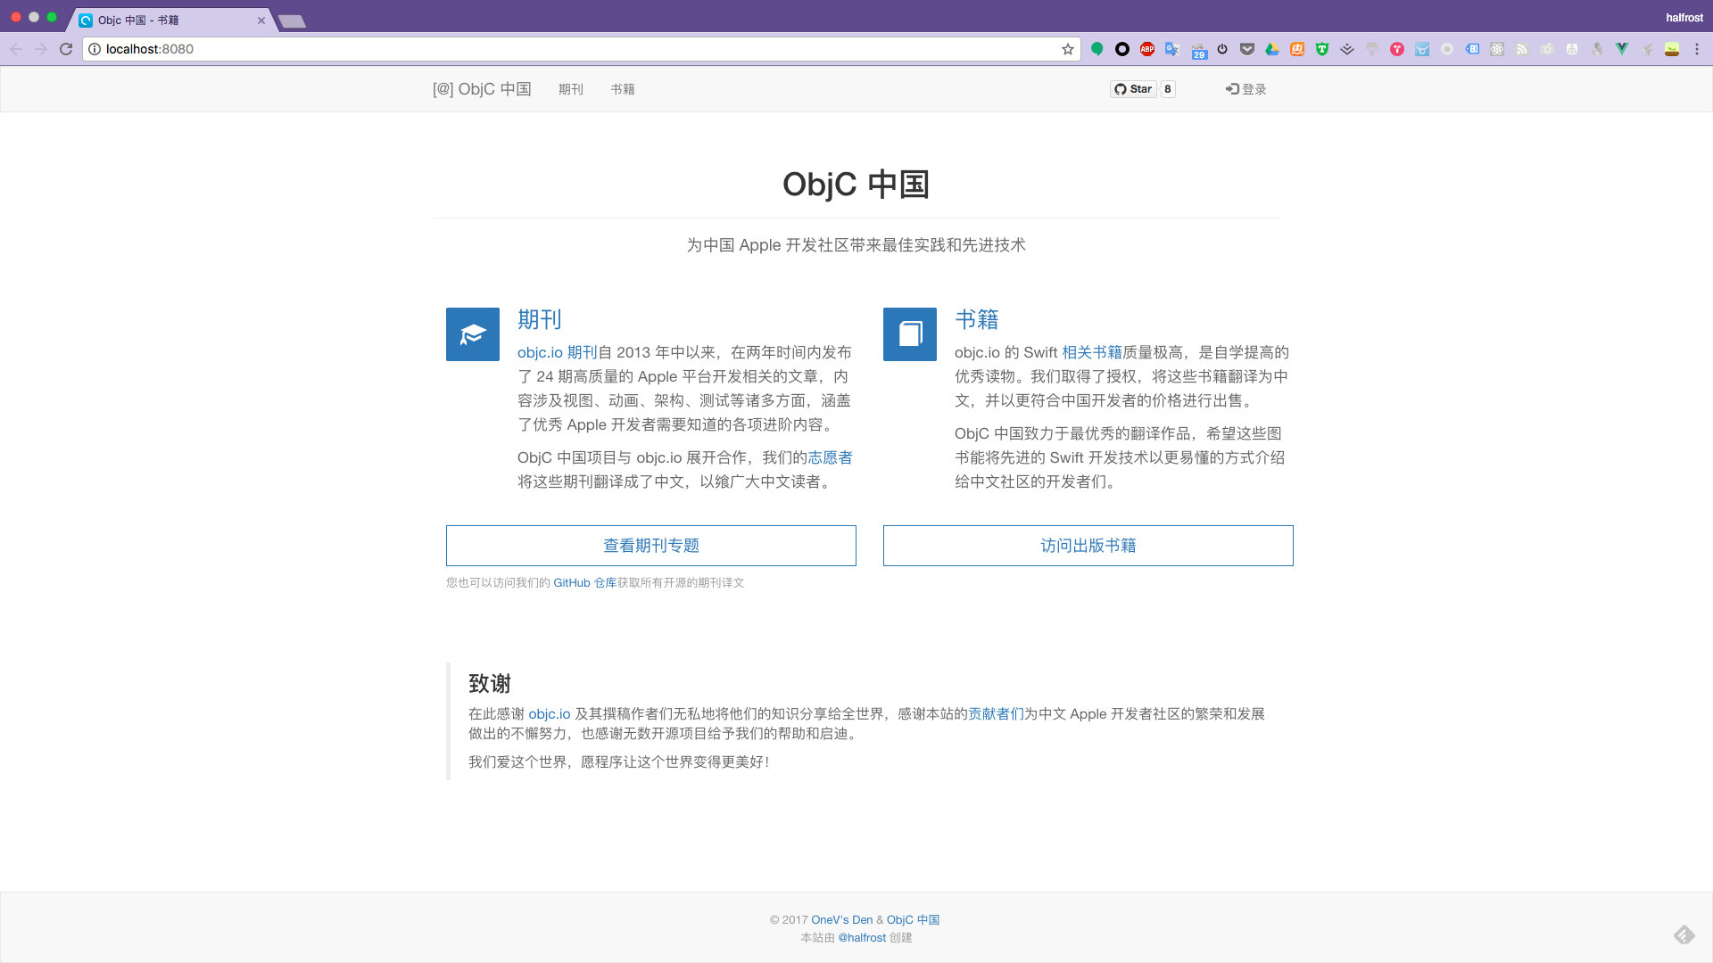Reload the page with the refresh icon
The height and width of the screenshot is (963, 1713).
pyautogui.click(x=66, y=49)
